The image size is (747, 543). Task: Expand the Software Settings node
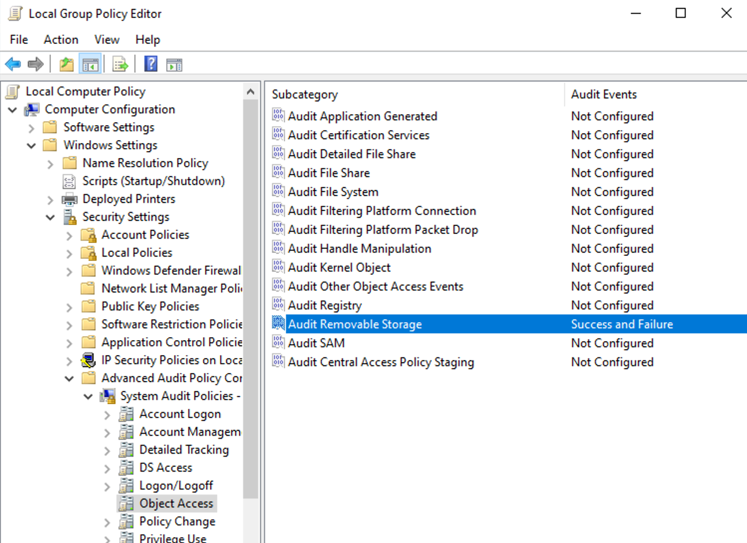(x=32, y=127)
